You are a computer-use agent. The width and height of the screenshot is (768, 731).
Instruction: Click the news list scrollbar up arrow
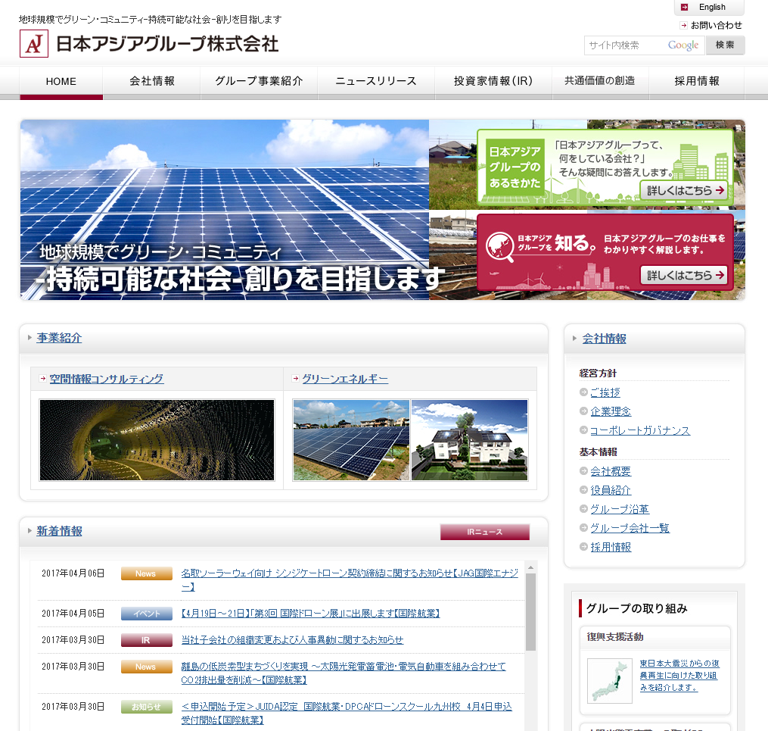(x=530, y=567)
